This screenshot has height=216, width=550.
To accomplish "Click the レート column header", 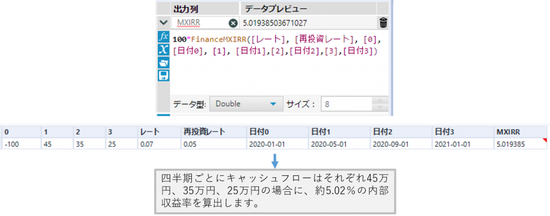I will click(x=148, y=132).
